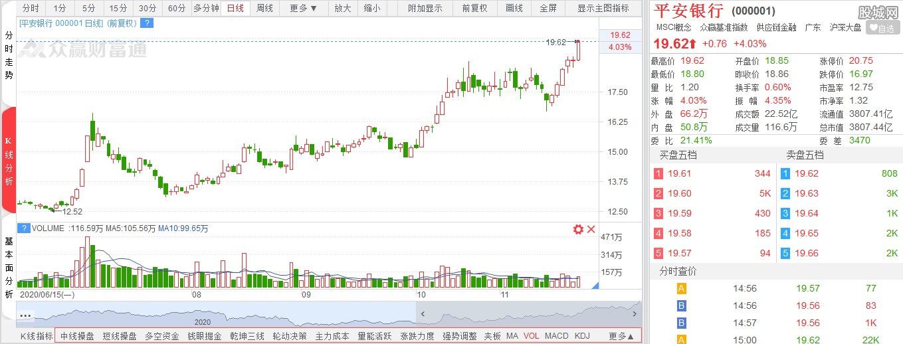This screenshot has height=344, width=903.
Task: Select the 多分钟 view
Action: (x=206, y=9)
